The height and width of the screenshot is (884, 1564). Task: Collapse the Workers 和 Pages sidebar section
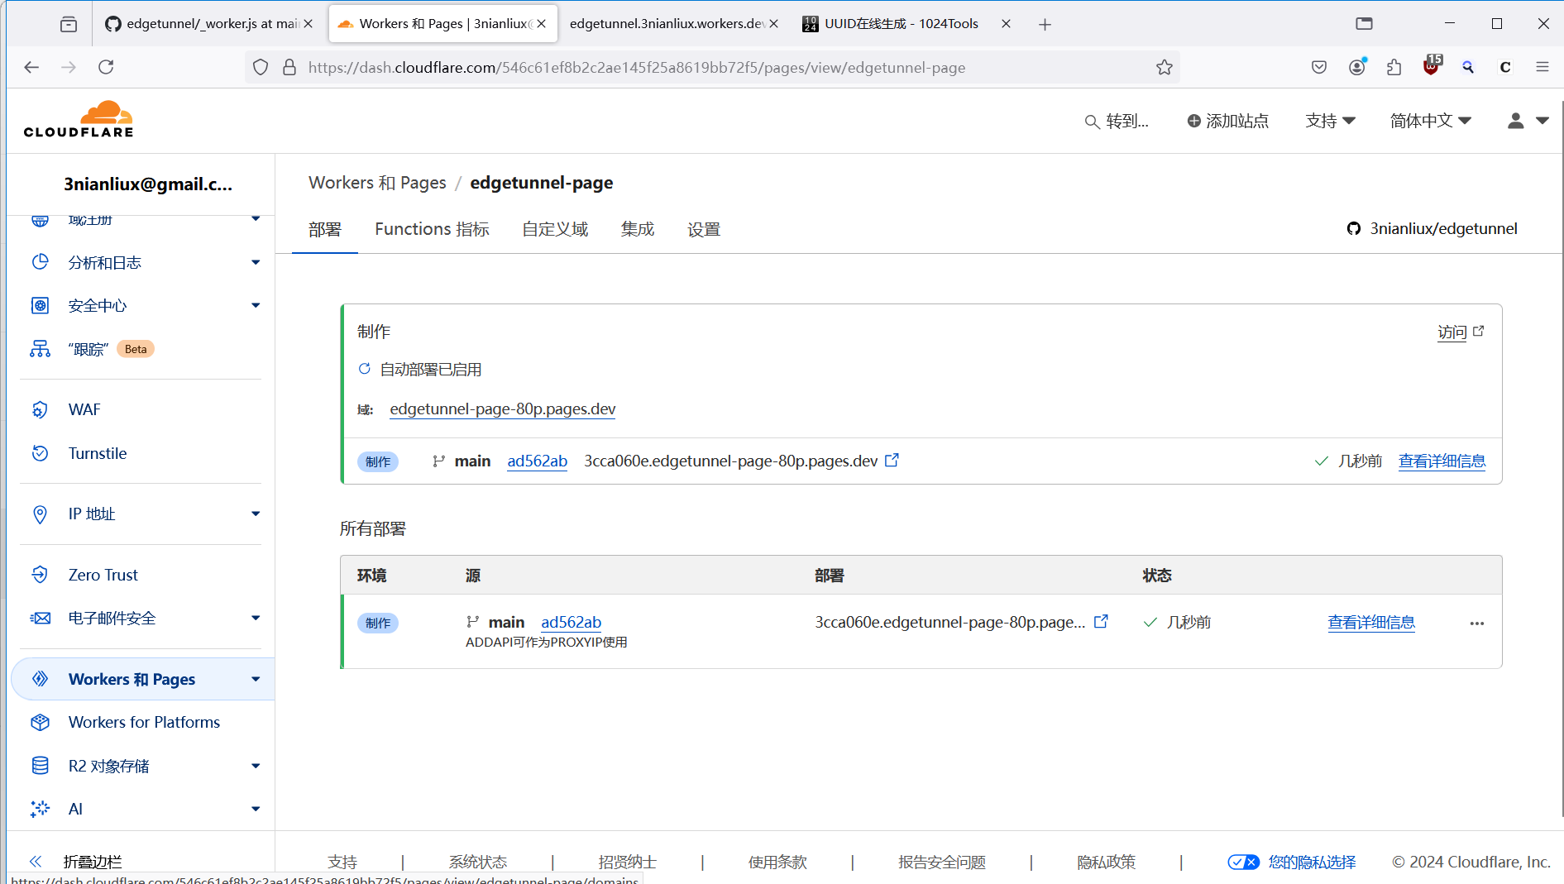[x=256, y=679]
